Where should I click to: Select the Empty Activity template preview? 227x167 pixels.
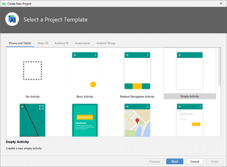[x=190, y=71]
